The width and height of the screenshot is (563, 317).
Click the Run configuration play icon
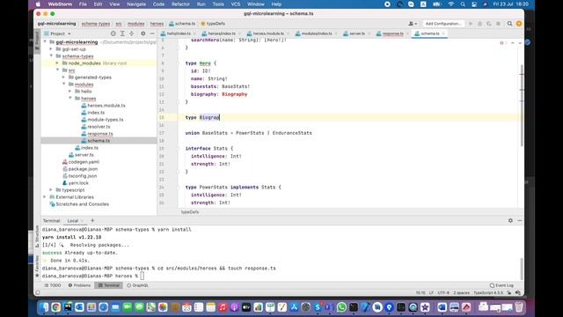pyautogui.click(x=471, y=24)
